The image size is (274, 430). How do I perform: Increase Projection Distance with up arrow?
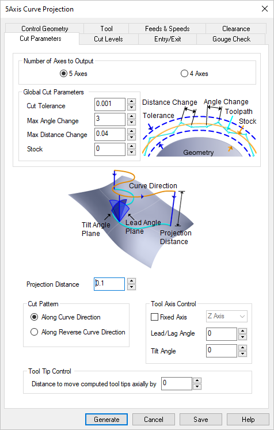click(132, 281)
